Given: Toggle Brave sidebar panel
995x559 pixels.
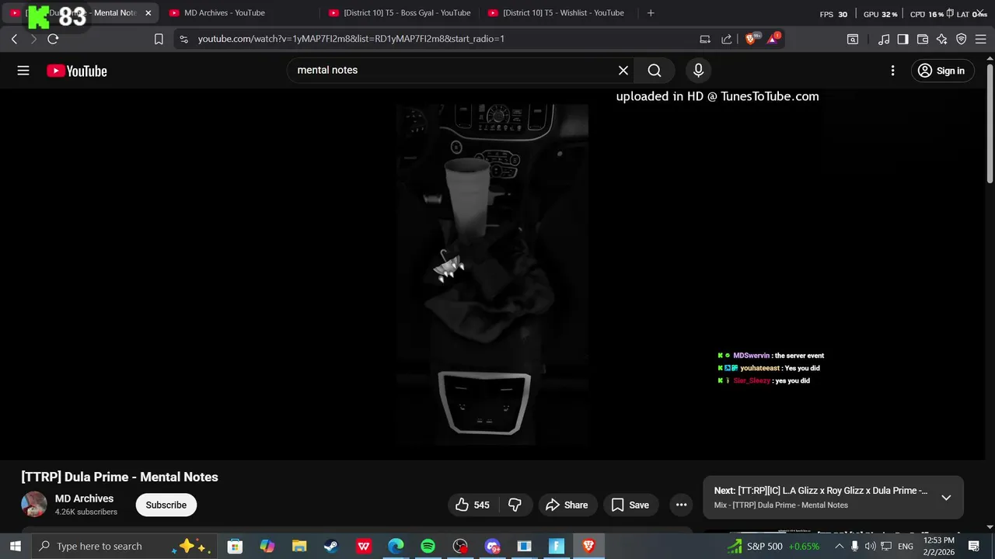Looking at the screenshot, I should tap(902, 39).
